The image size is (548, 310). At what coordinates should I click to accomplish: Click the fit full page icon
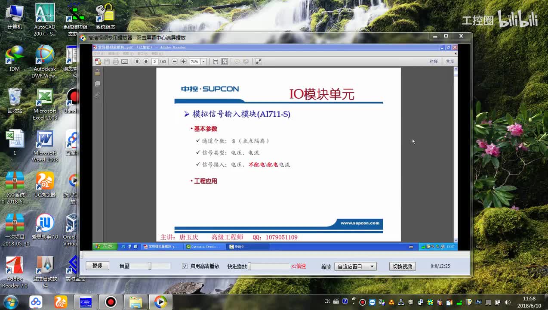(x=225, y=62)
